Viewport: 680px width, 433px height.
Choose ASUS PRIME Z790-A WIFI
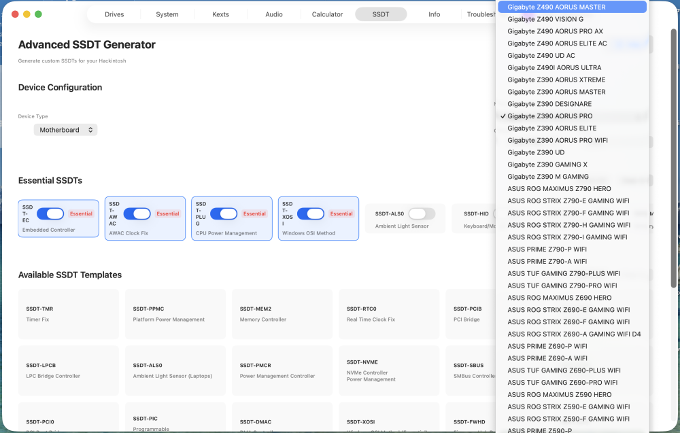click(572, 261)
